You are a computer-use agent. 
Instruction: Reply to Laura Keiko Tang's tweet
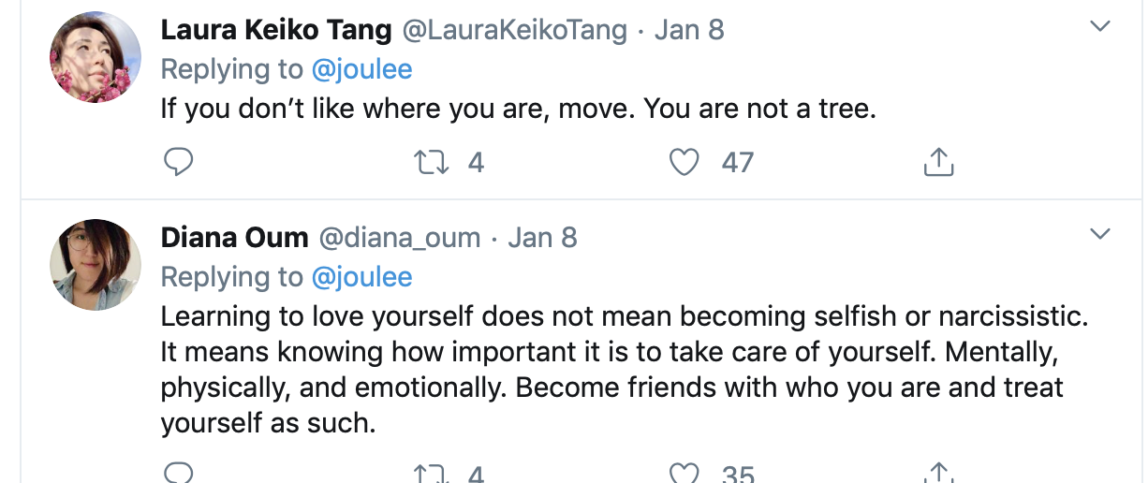coord(178,163)
